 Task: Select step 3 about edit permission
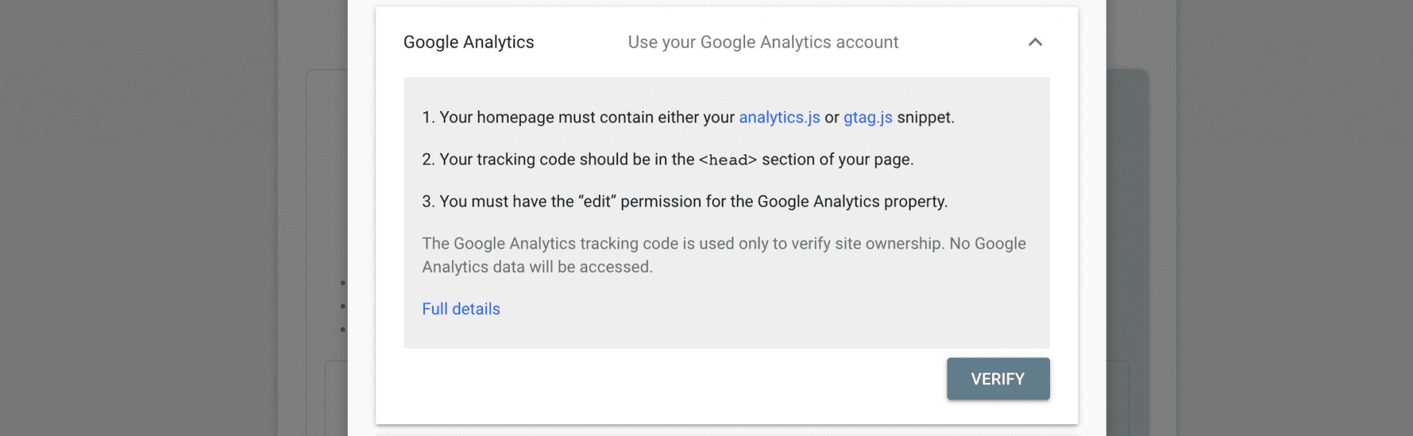(x=685, y=201)
